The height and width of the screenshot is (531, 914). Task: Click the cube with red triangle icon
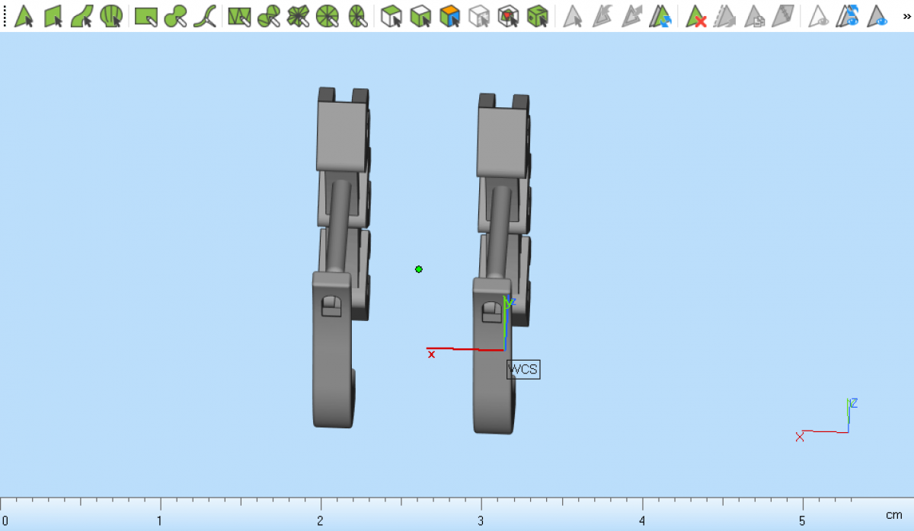[x=508, y=16]
